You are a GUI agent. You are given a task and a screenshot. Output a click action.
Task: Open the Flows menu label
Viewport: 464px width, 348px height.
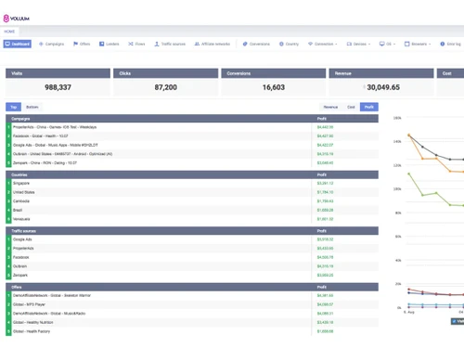pyautogui.click(x=140, y=44)
